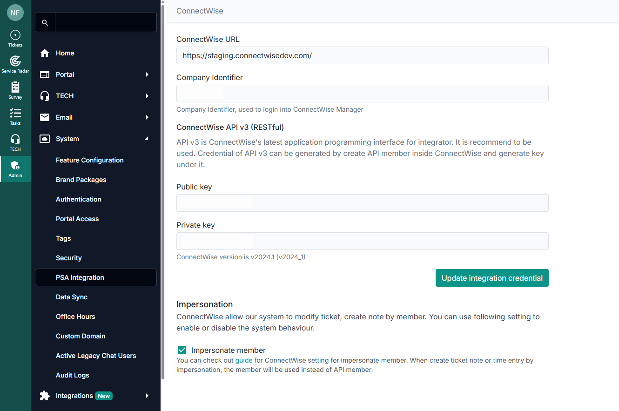This screenshot has width=619, height=411.
Task: Click Update integration credential button
Action: [492, 278]
